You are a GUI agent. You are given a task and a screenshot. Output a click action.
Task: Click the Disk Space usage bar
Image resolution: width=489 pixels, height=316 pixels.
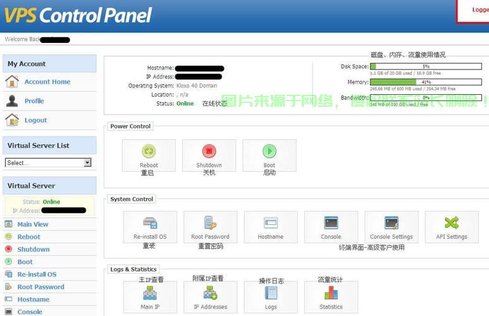(x=426, y=66)
